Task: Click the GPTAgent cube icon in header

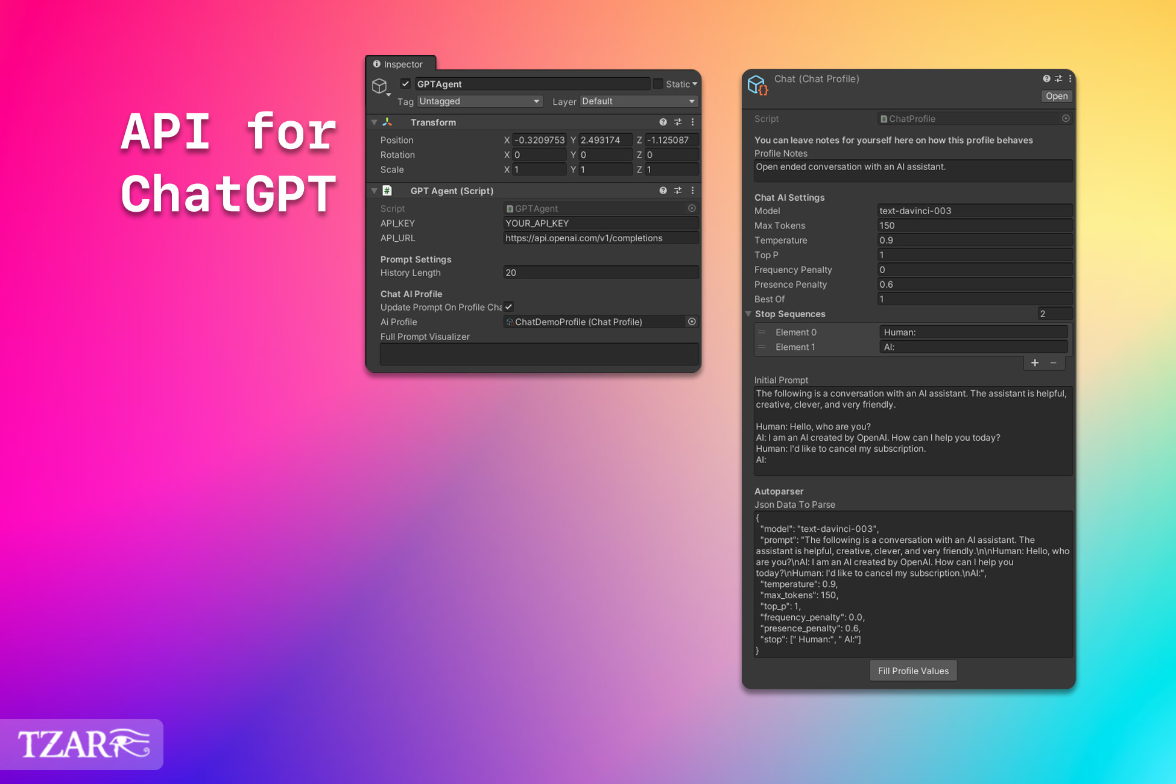Action: 380,84
